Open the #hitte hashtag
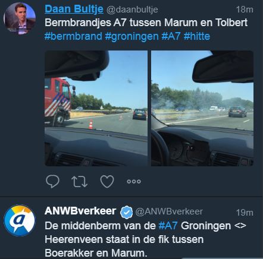This screenshot has height=259, width=263. pyautogui.click(x=197, y=36)
